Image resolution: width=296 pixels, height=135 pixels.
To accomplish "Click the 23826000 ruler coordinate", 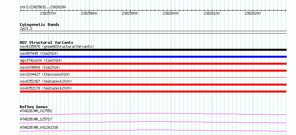I will click(x=171, y=13).
